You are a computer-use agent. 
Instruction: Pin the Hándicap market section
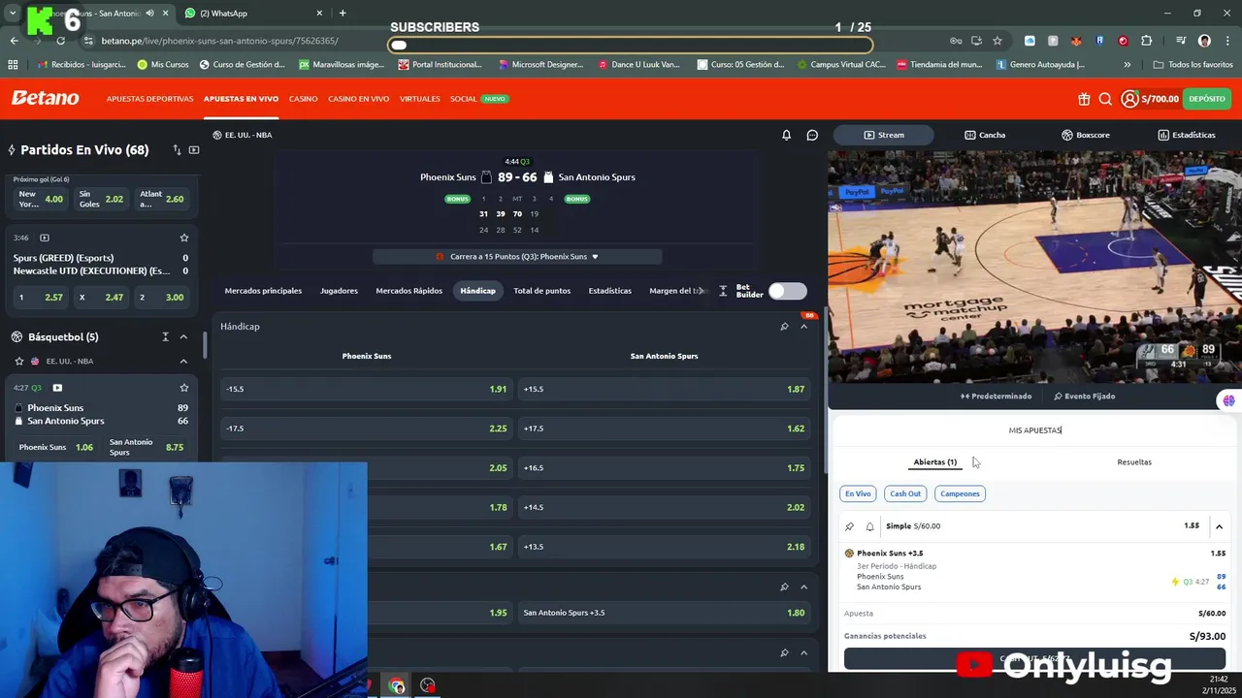pos(784,327)
